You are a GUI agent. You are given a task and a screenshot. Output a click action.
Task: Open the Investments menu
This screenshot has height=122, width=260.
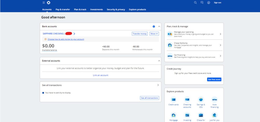point(96,9)
